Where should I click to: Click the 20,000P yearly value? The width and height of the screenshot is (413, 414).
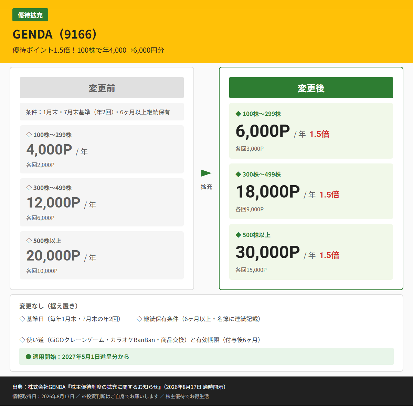pyautogui.click(x=53, y=256)
